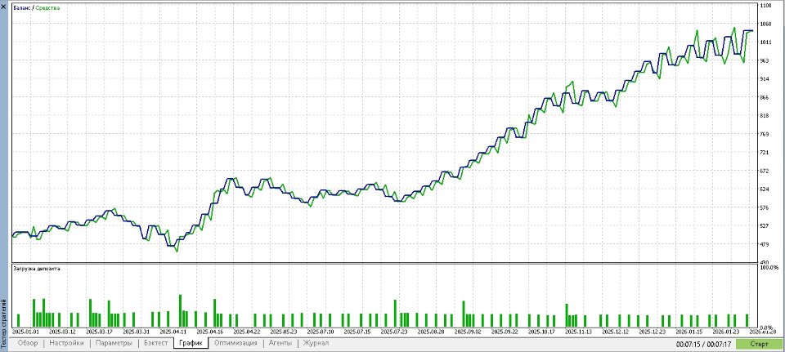Click the Баланс legend label

click(x=22, y=8)
